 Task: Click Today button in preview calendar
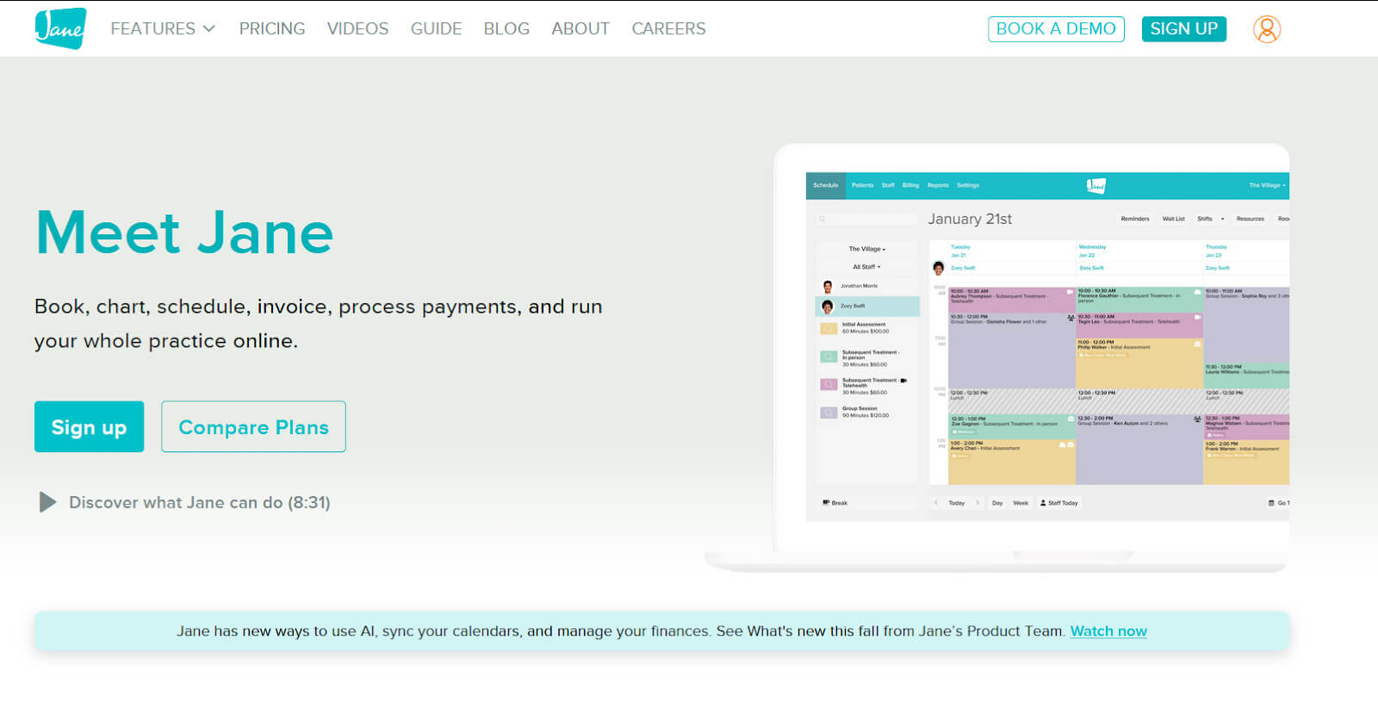956,503
